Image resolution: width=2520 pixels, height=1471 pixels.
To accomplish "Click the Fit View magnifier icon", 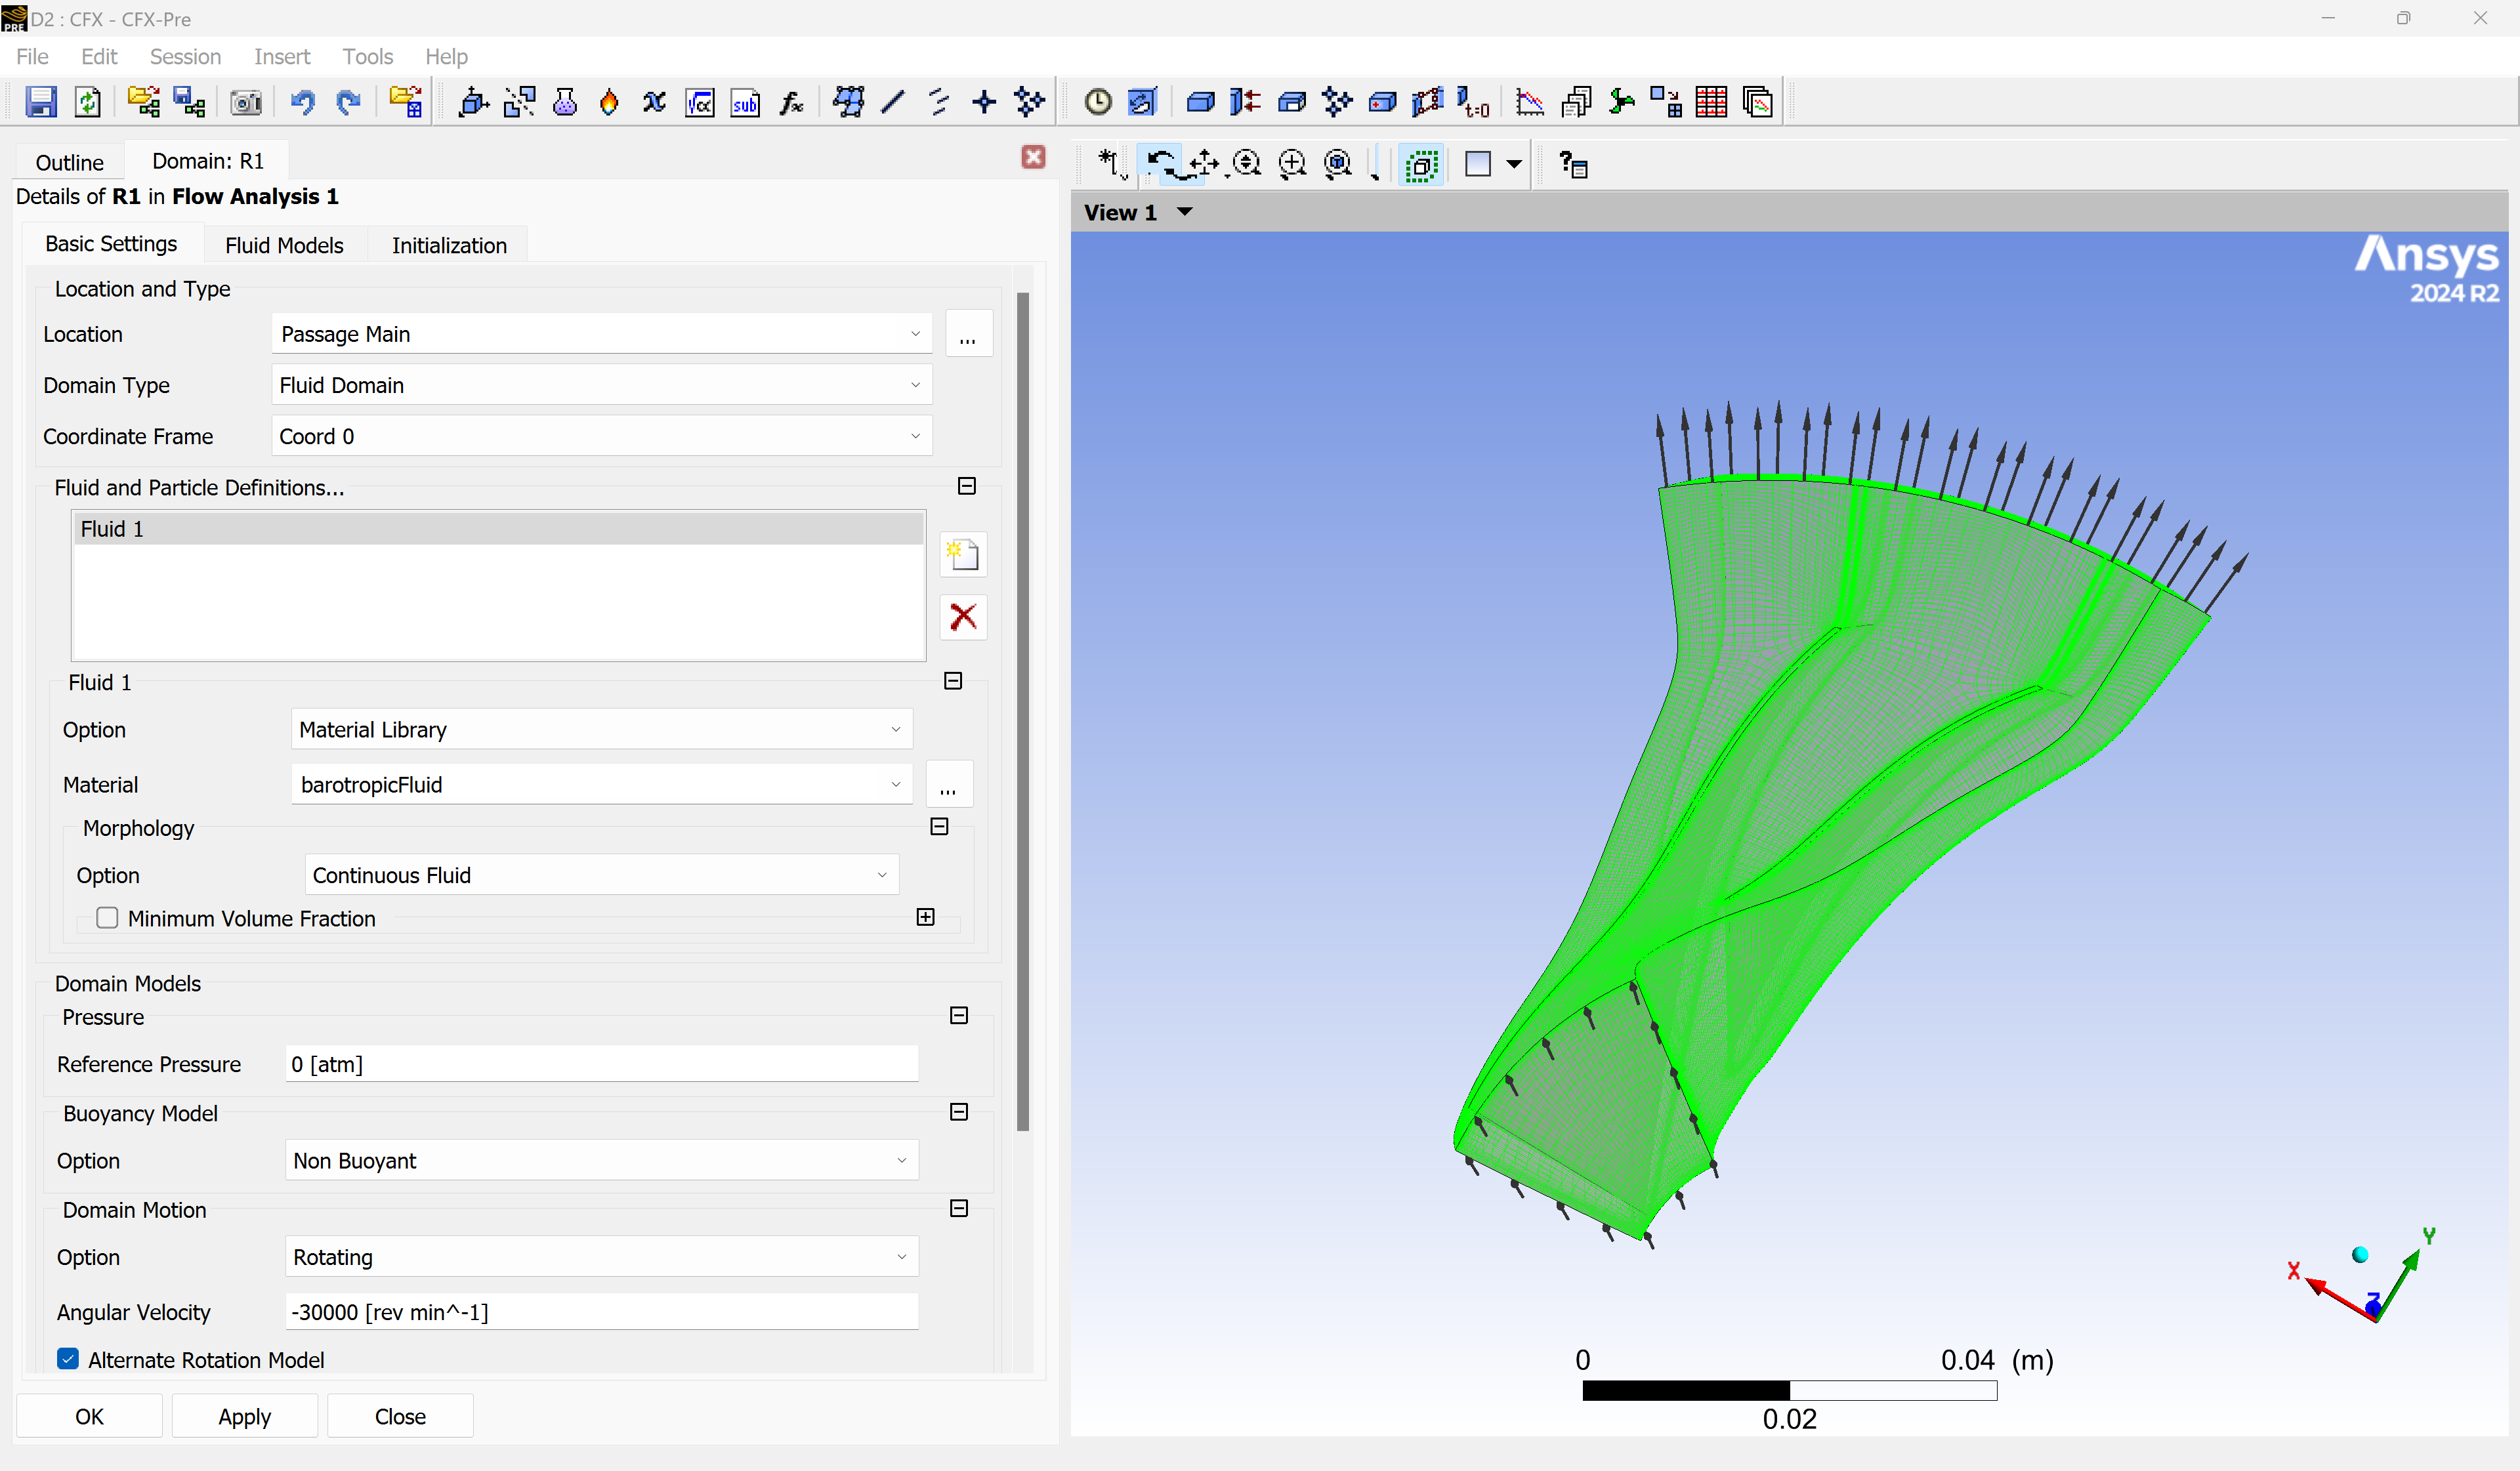I will (1338, 163).
